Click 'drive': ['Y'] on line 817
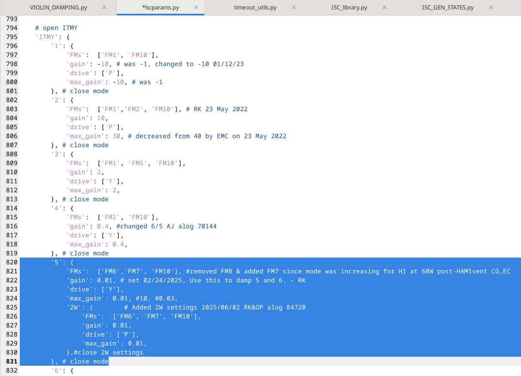This screenshot has height=376, width=521. point(95,235)
